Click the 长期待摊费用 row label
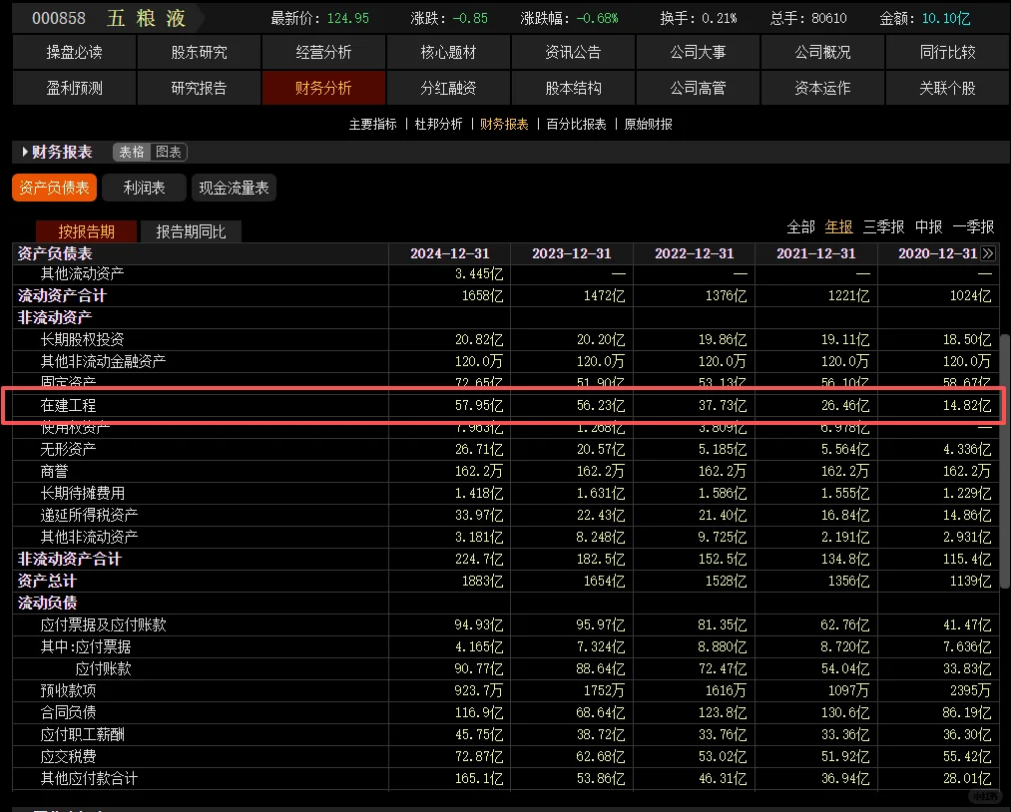Screen dimensions: 1011x812 pos(83,493)
